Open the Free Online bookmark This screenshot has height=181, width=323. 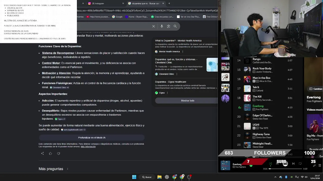(210, 17)
